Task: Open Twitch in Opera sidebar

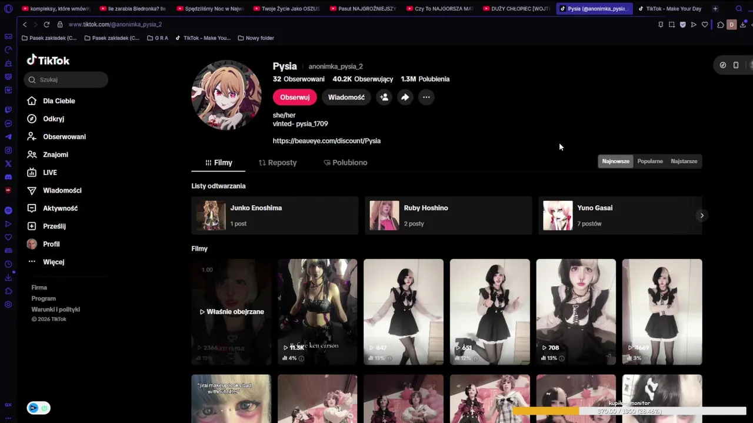Action: [x=8, y=110]
